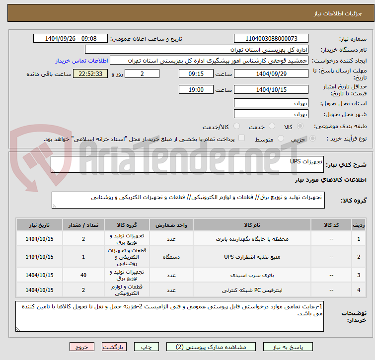This screenshot has height=360, width=375.
Task: Click quantity cell showing 40
Action: coord(83,275)
